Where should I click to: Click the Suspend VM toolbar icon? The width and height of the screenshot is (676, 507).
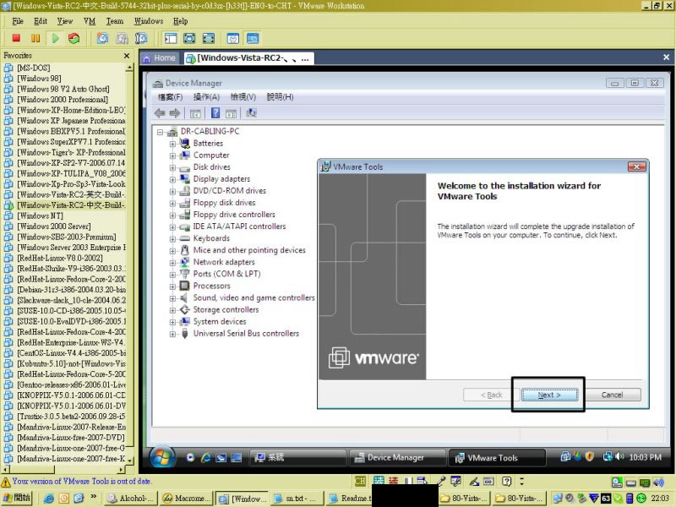[35, 38]
